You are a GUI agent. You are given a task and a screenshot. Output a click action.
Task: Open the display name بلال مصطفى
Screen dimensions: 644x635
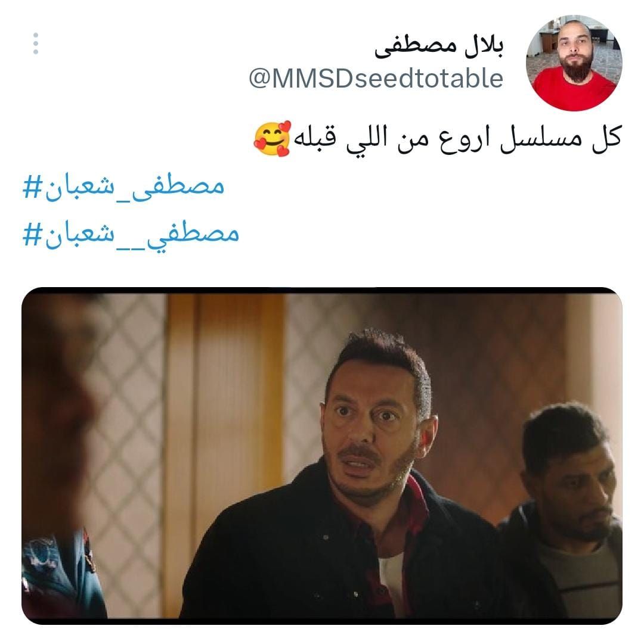pyautogui.click(x=439, y=47)
